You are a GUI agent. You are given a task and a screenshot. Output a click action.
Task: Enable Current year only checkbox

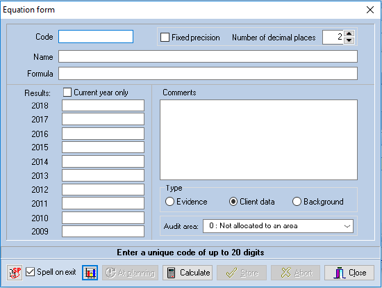pyautogui.click(x=67, y=93)
